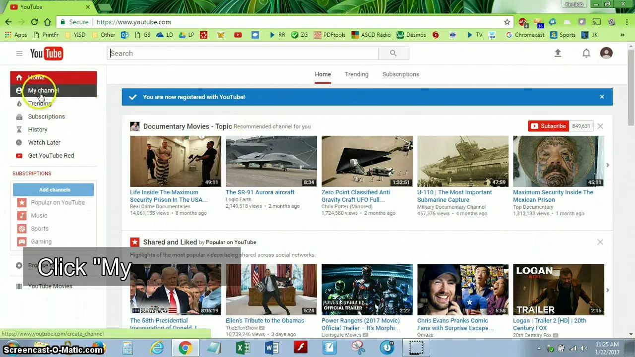Go back with the browser arrow

(x=8, y=22)
